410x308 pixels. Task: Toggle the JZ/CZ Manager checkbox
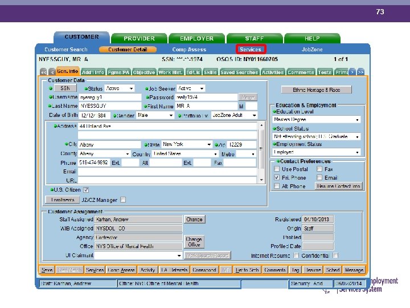tap(122, 200)
